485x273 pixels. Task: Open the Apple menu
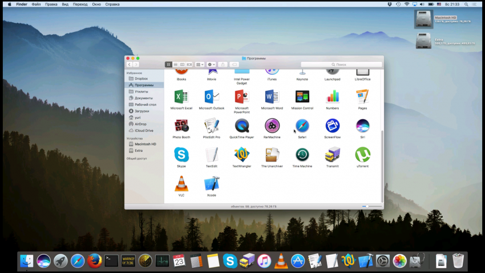(9, 5)
